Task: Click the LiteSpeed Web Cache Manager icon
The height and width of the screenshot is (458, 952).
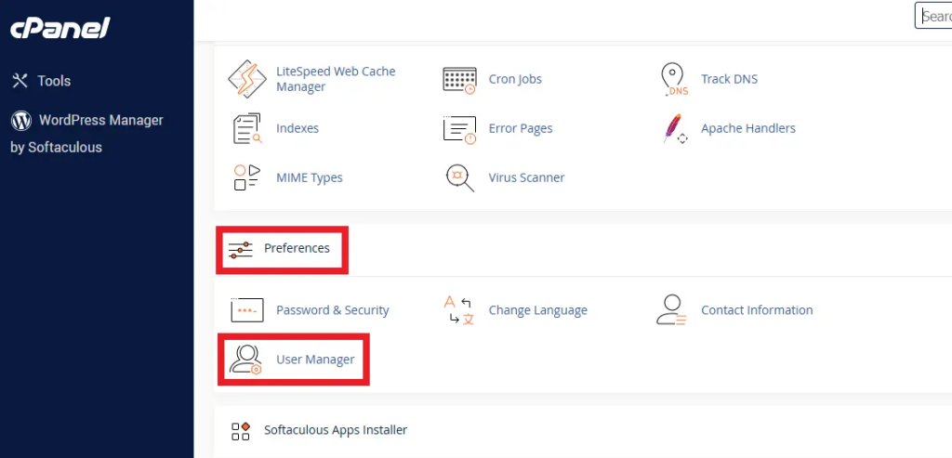Action: pos(247,79)
